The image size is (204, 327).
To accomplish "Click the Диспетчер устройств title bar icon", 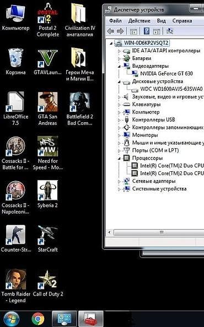I will point(109,9).
